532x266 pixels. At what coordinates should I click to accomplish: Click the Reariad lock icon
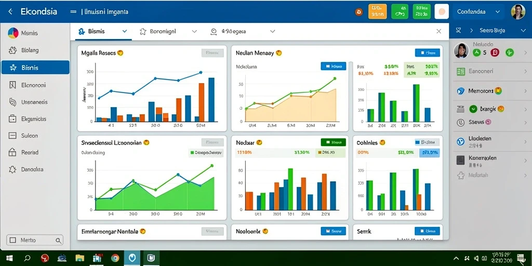click(x=12, y=152)
